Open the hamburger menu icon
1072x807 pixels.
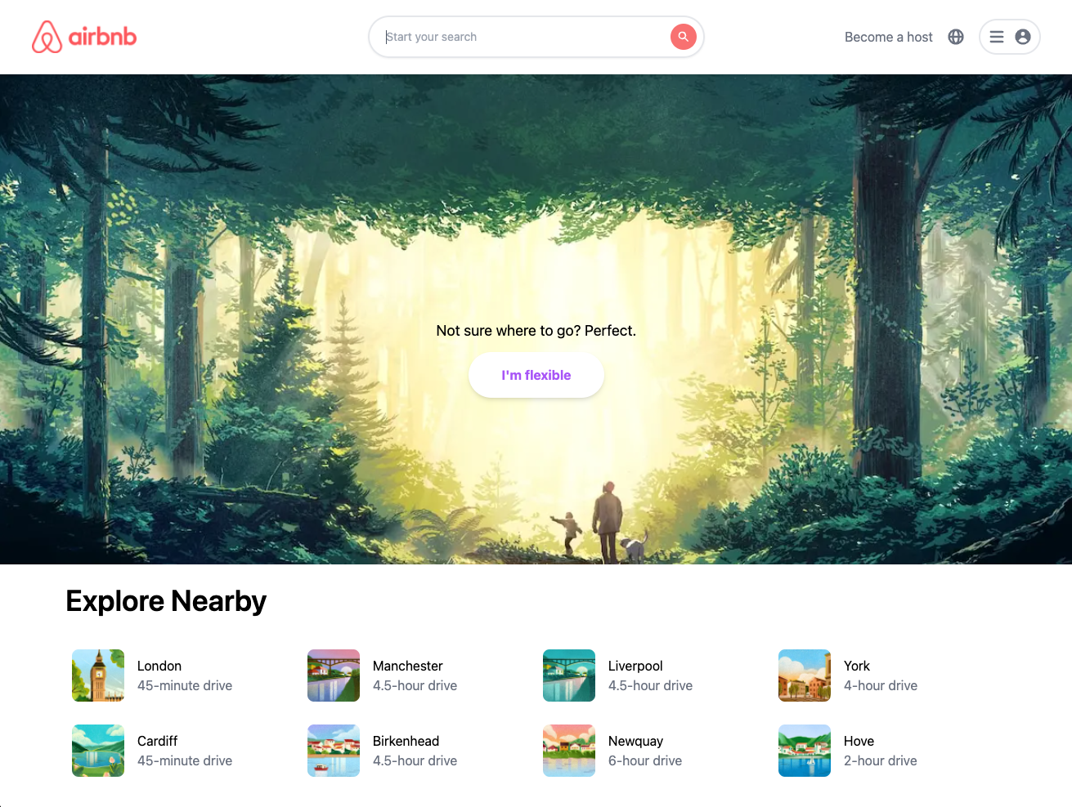pos(997,37)
